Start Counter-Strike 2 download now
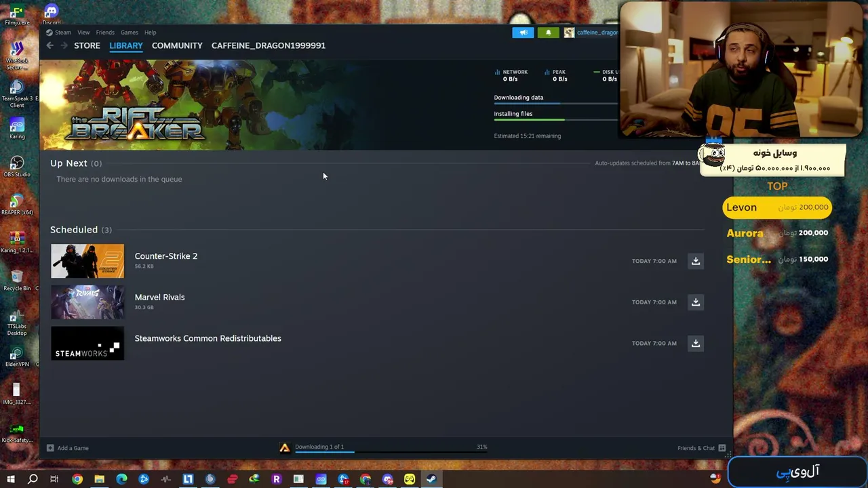 click(695, 261)
